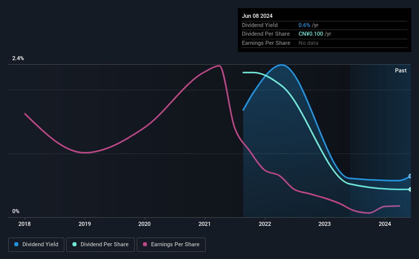
Task: Click the blue Dividend Yield legend dot
Action: click(x=16, y=244)
